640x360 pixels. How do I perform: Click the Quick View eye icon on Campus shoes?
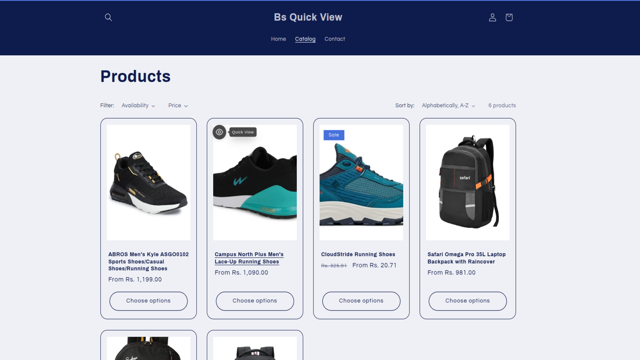[219, 132]
